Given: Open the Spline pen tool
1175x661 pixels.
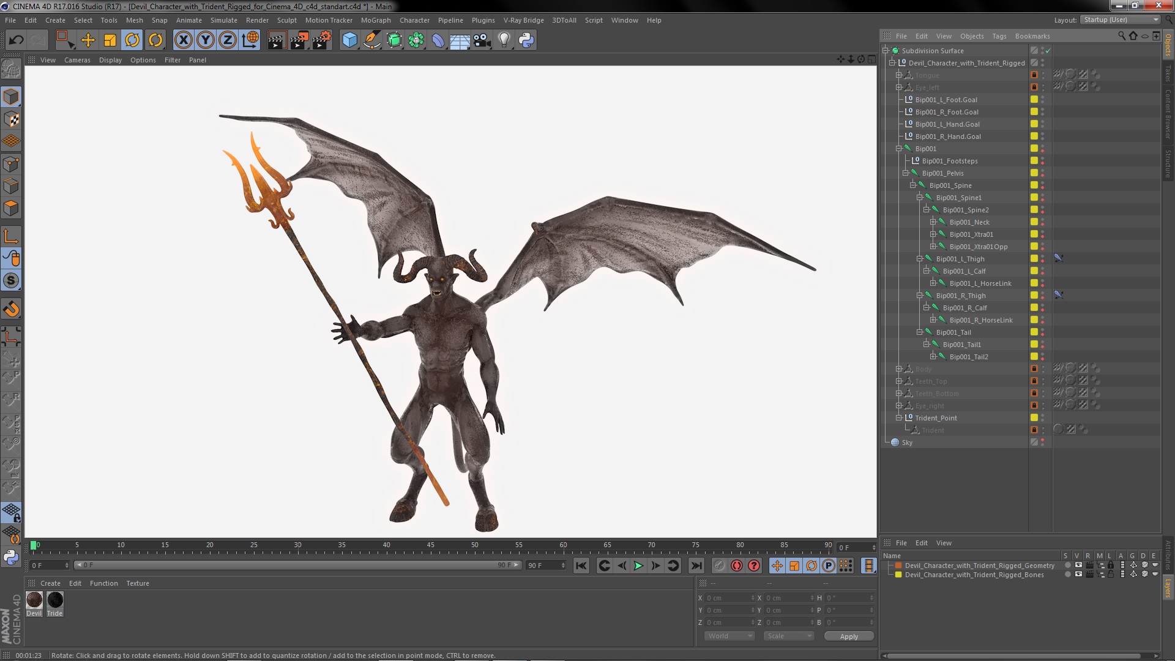Looking at the screenshot, I should click(x=371, y=40).
